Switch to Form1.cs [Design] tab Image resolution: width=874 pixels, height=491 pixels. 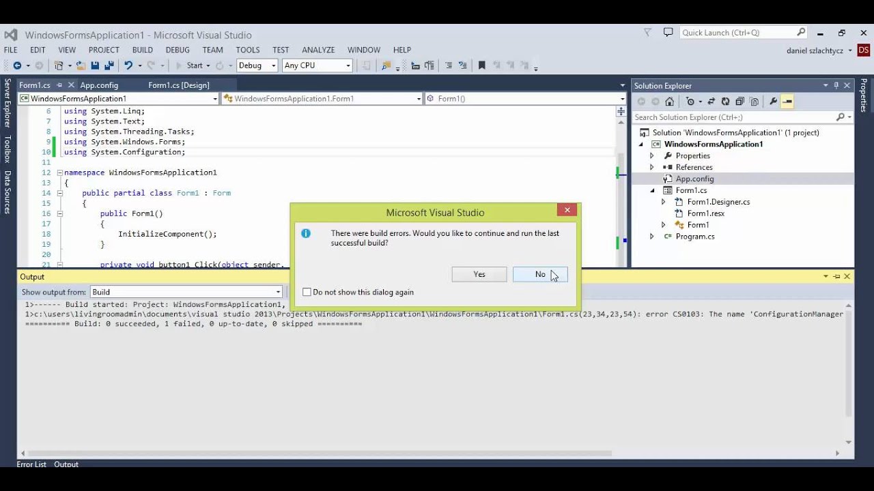pyautogui.click(x=178, y=85)
